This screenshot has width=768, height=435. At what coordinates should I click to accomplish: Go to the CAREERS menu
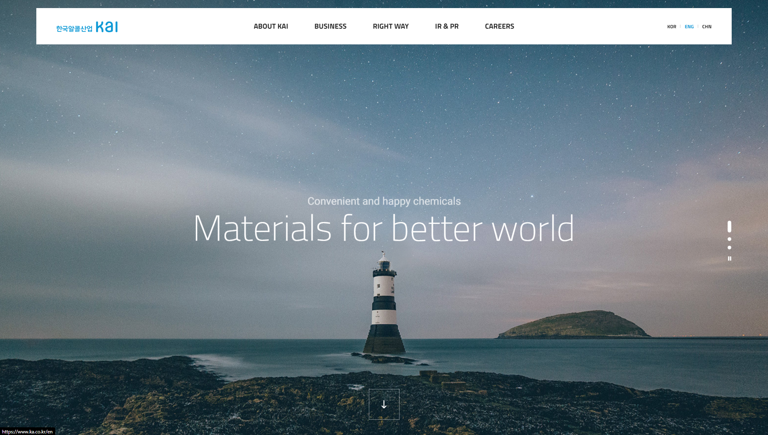pos(499,26)
